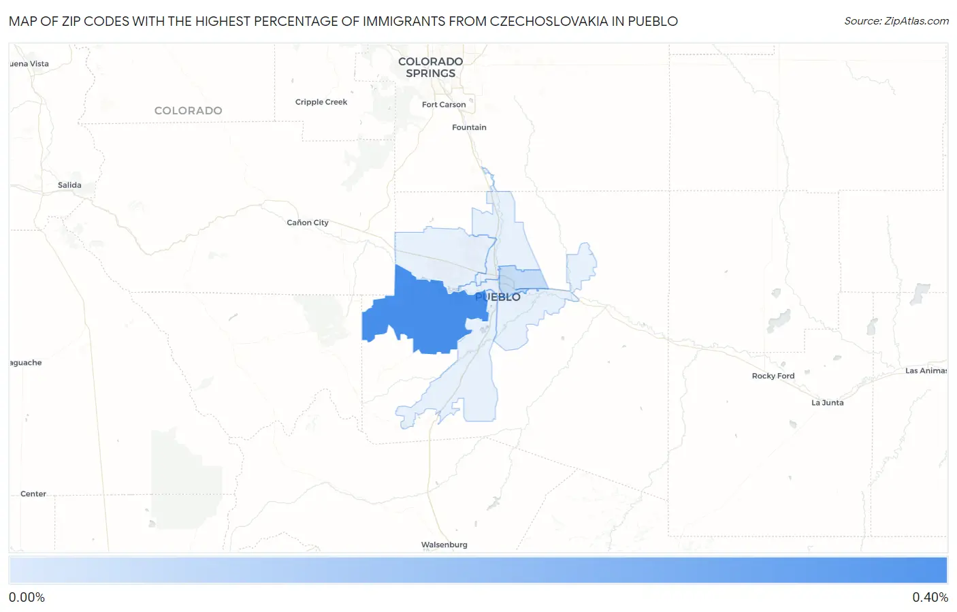Click the medium-blue zip area east of Pueblo
Viewport: 957px width, 612px height.
(523, 279)
